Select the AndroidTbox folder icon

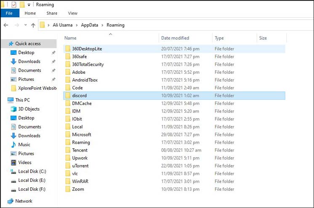pyautogui.click(x=68, y=80)
